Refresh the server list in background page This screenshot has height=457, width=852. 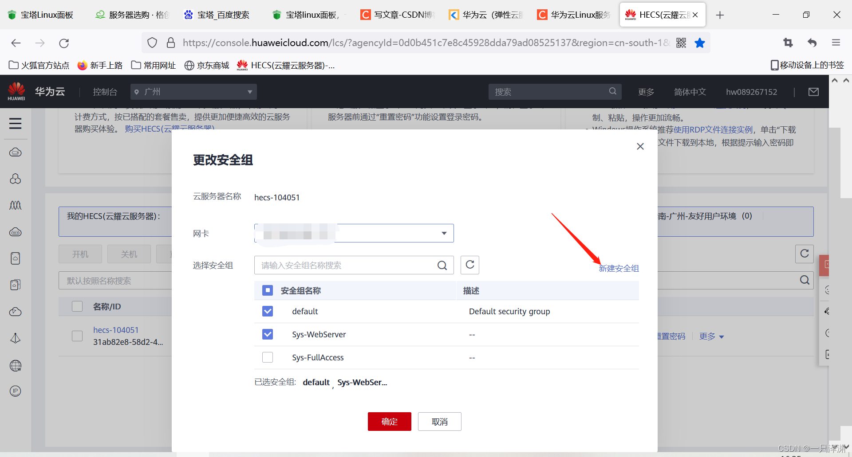pos(804,254)
